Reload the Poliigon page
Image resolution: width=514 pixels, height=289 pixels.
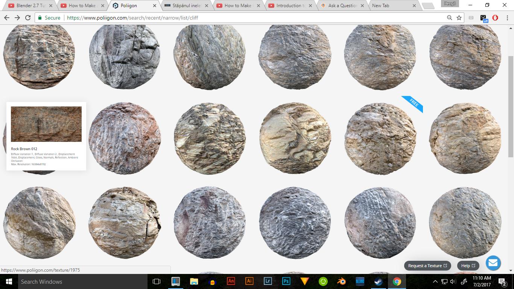(28, 18)
